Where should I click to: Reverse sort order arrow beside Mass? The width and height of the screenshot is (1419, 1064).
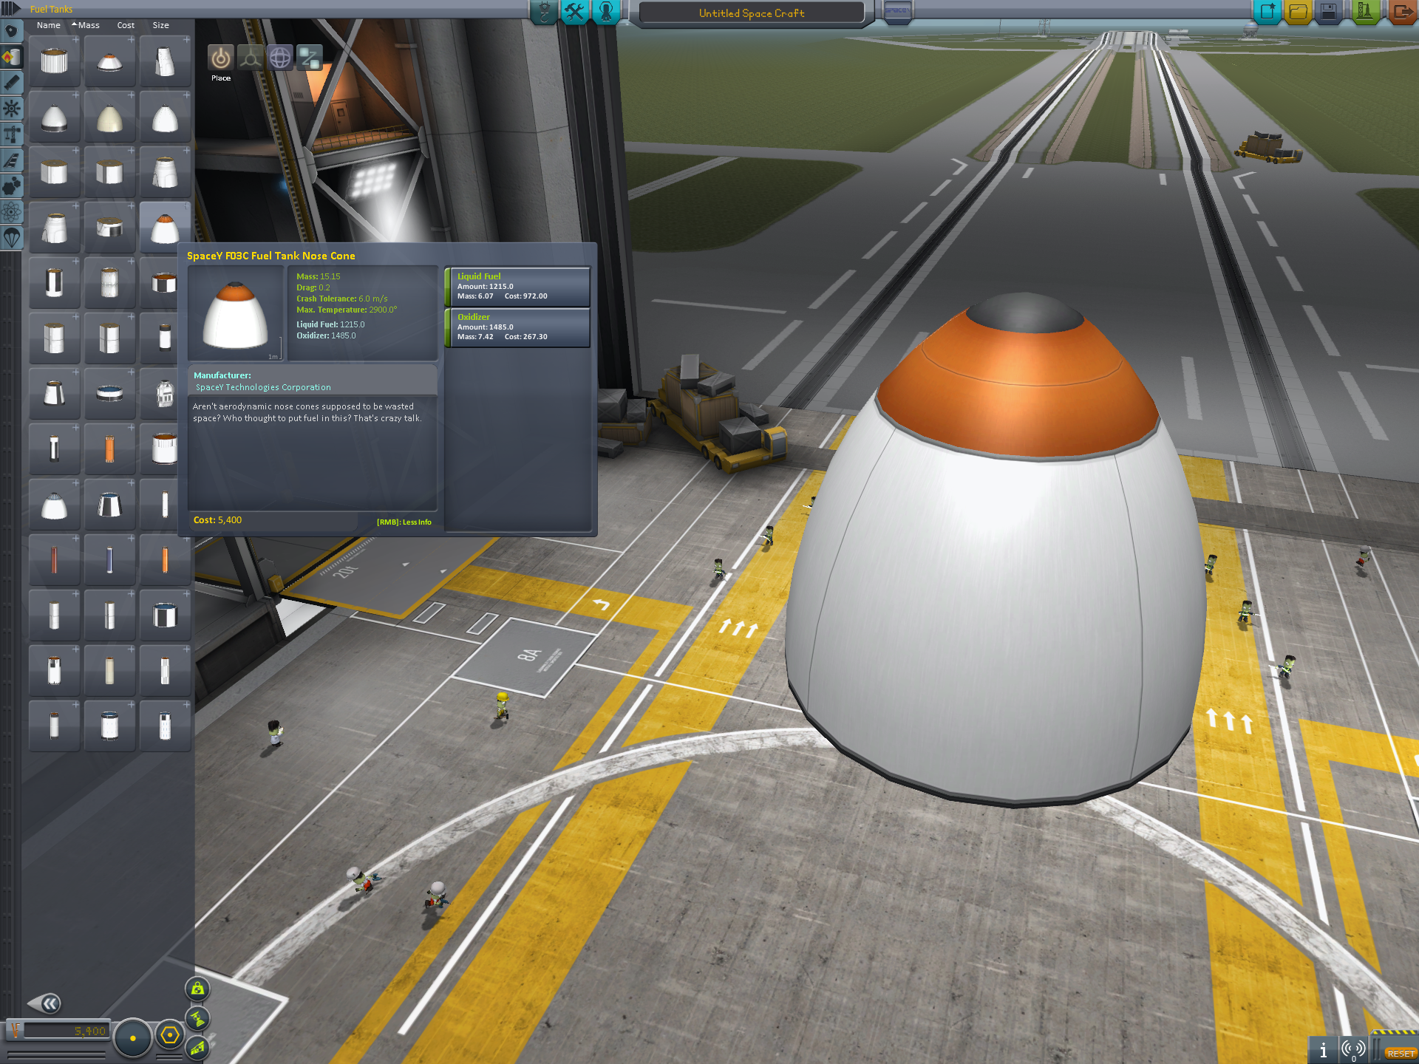(74, 24)
